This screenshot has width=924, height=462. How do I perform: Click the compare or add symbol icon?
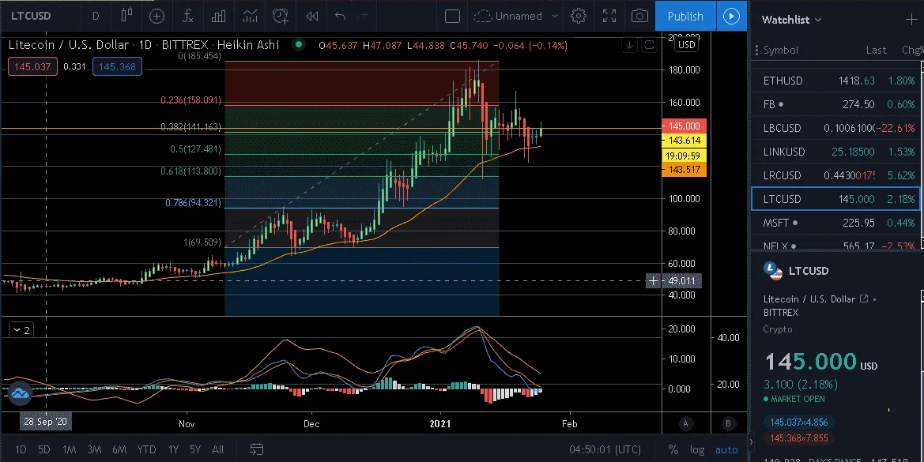(157, 16)
